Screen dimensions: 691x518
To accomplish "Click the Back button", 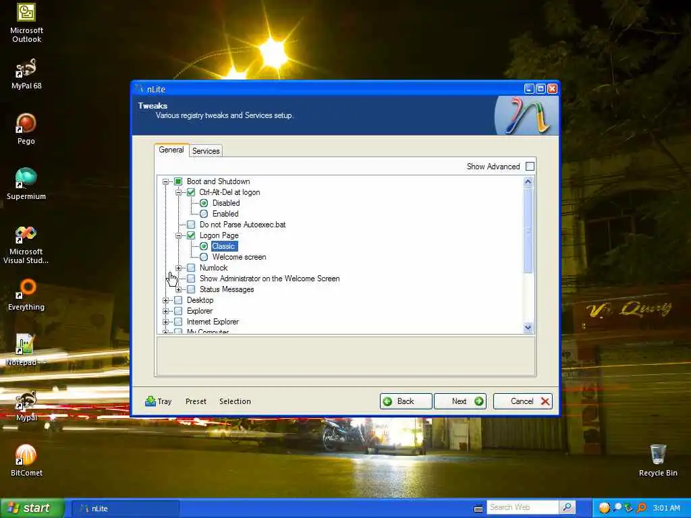I will (406, 401).
